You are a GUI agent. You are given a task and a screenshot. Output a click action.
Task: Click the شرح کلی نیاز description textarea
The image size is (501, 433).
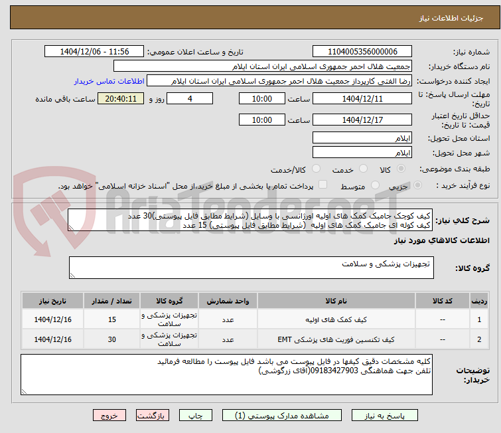tap(250, 220)
